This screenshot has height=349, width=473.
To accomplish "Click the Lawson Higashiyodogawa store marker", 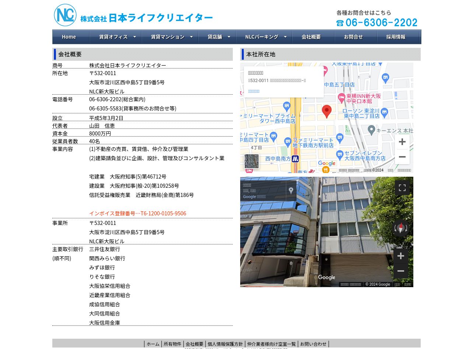I will [x=384, y=113].
